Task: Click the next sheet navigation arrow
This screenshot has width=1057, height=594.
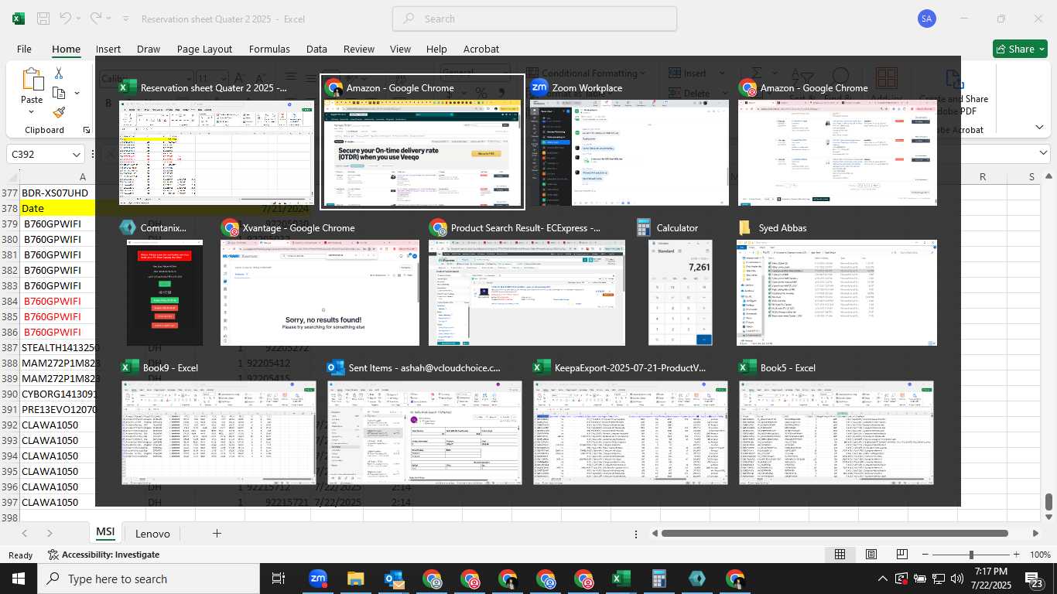Action: click(50, 533)
